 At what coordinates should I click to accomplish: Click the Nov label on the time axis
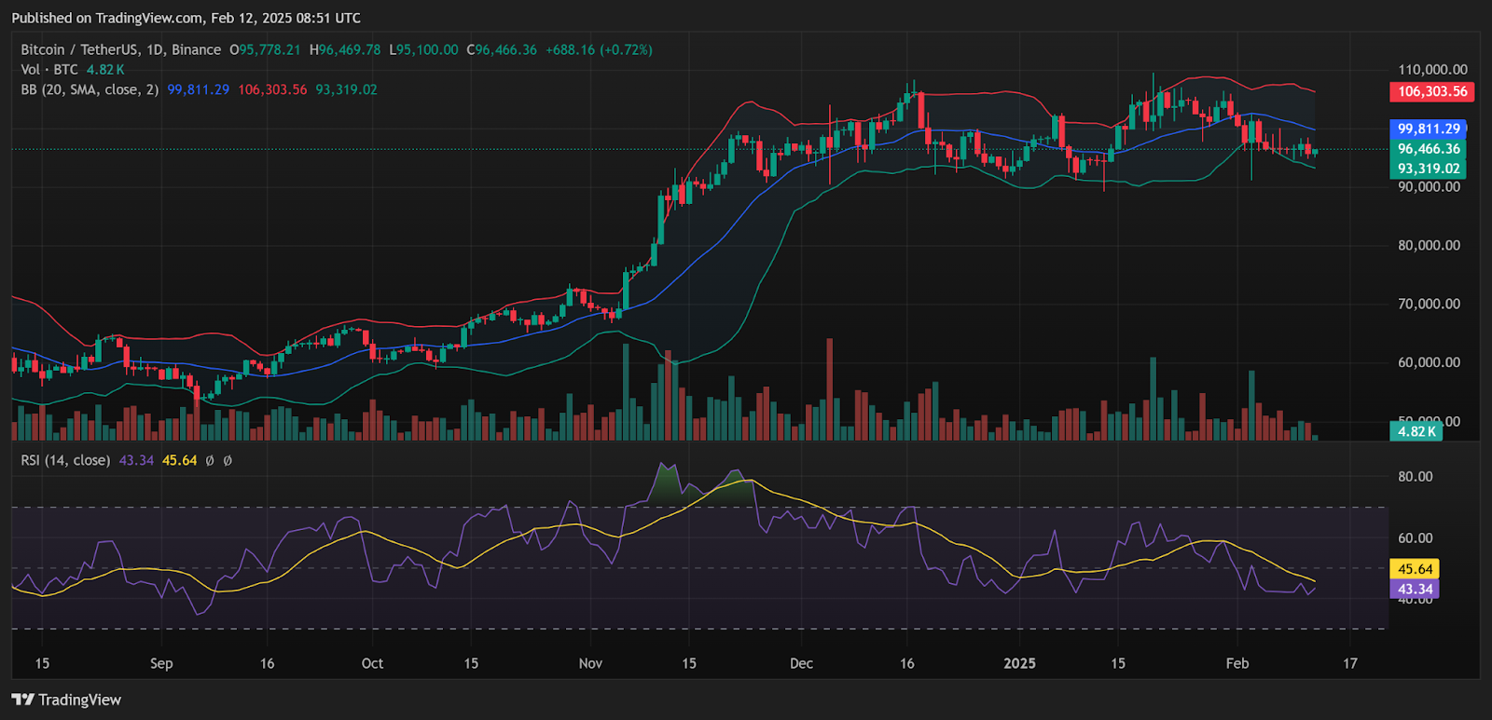click(590, 663)
